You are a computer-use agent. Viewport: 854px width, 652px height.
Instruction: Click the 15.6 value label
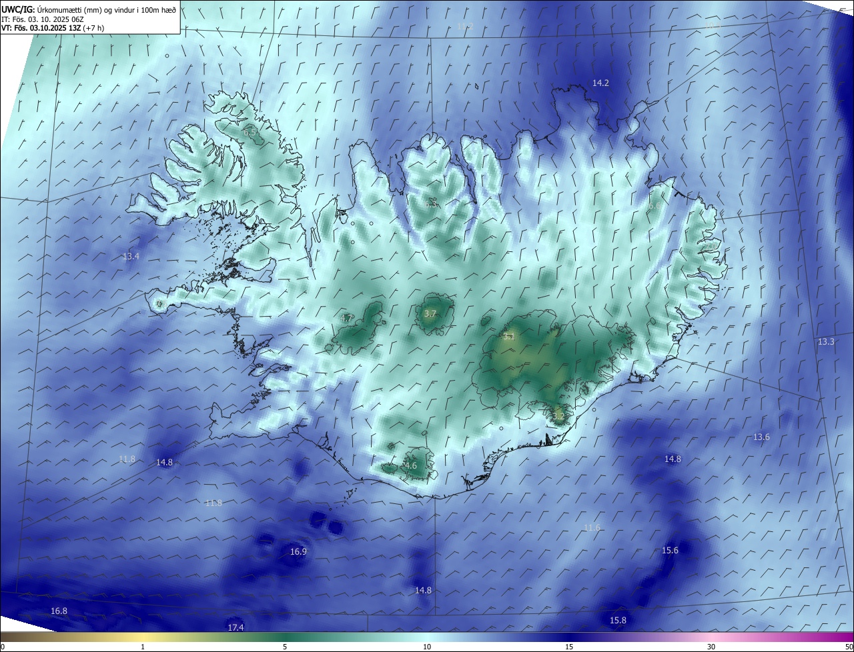point(670,551)
